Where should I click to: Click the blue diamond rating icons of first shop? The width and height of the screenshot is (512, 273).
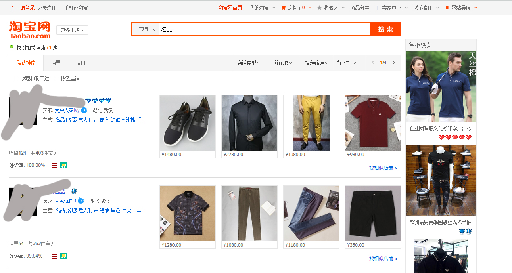98,100
